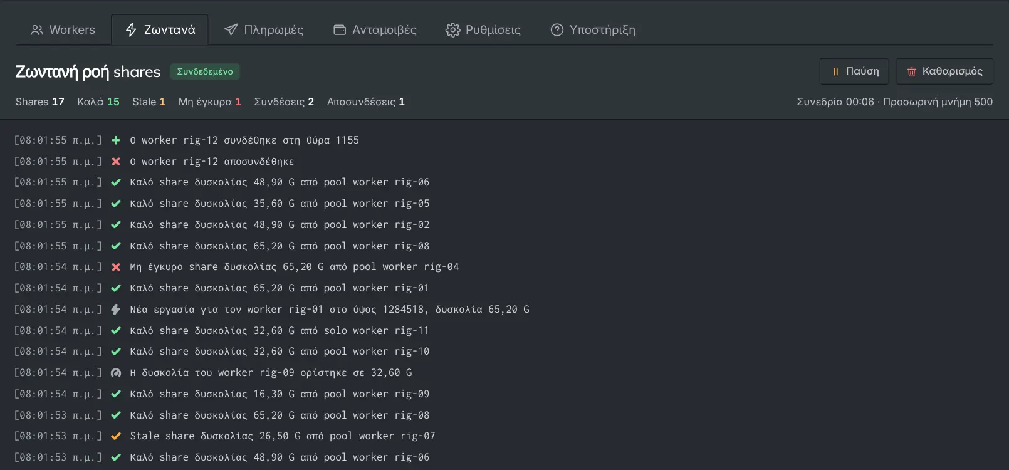Click the Καθαρισμός button
The height and width of the screenshot is (470, 1009).
pos(944,71)
